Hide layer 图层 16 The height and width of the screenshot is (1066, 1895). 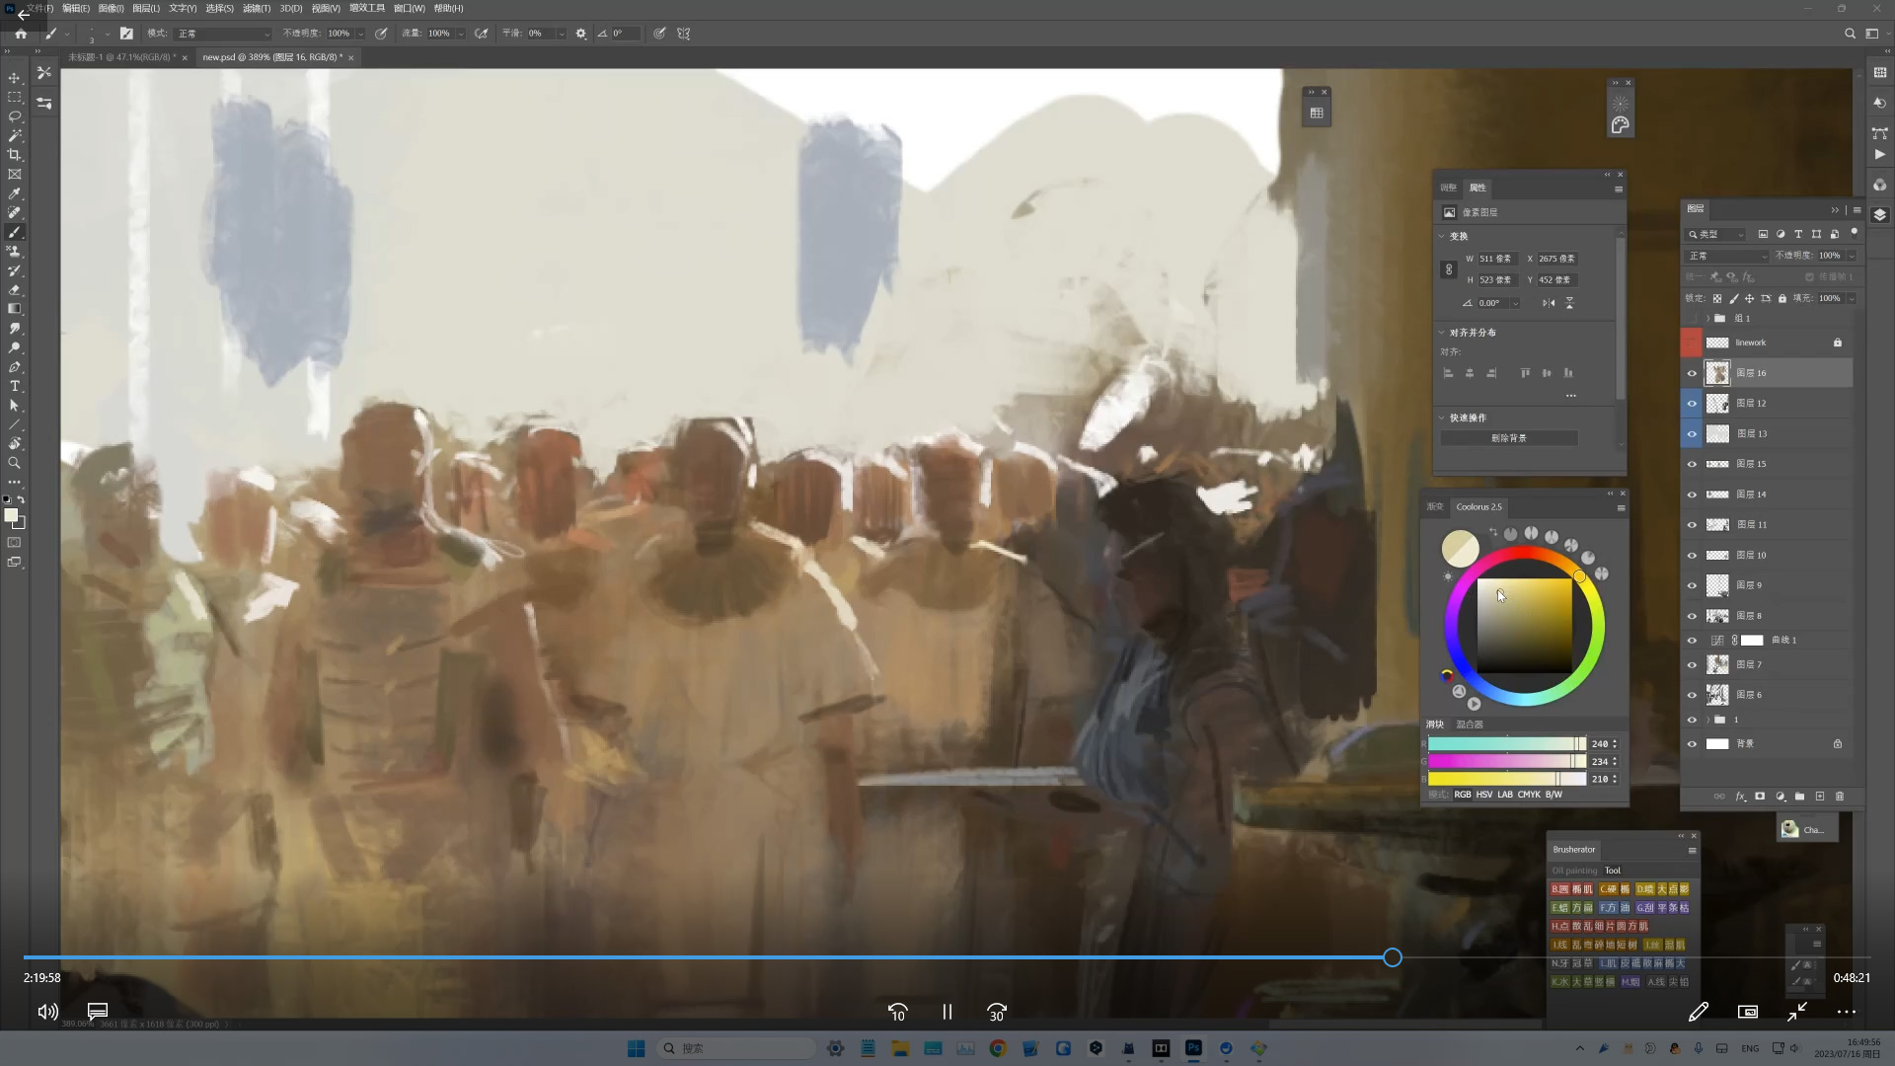1692,373
